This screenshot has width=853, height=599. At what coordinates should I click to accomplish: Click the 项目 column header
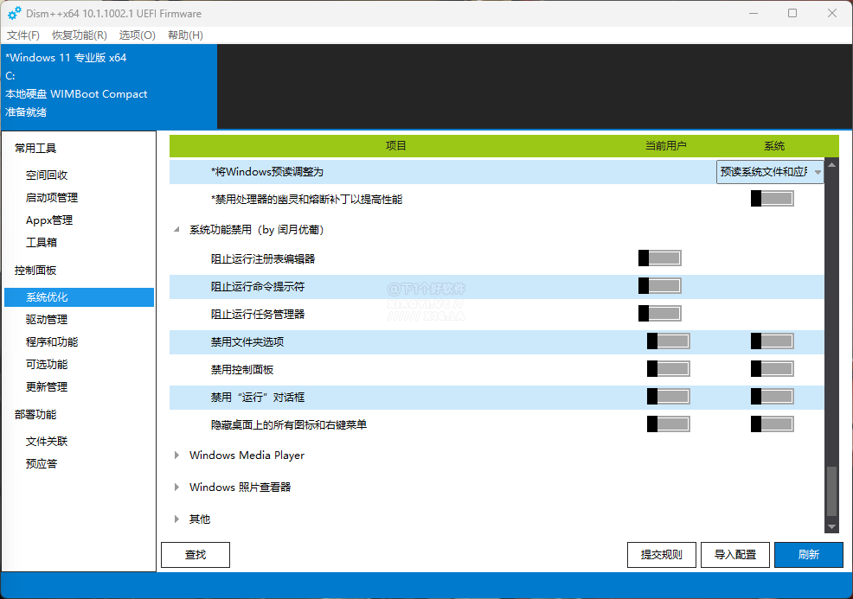(x=395, y=146)
